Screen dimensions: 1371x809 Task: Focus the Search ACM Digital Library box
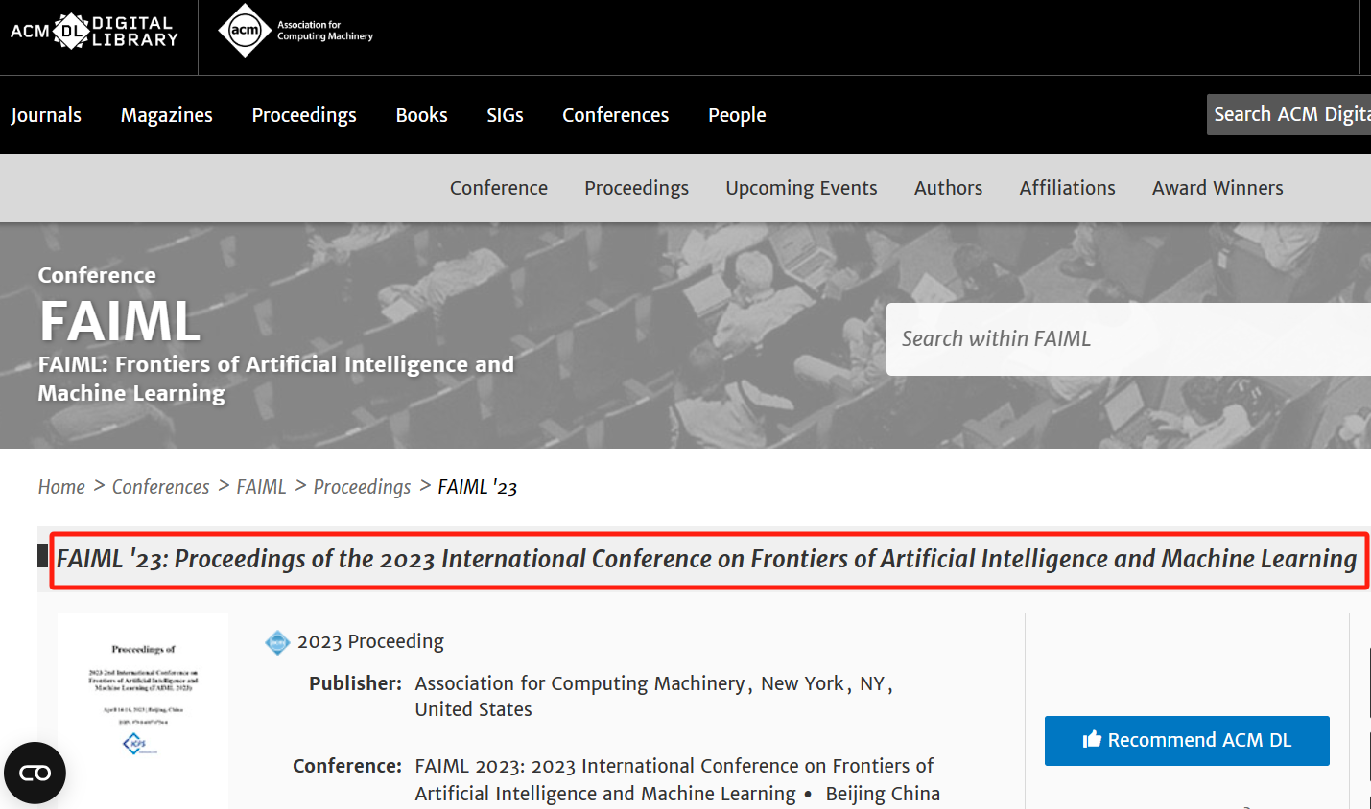coord(1288,115)
